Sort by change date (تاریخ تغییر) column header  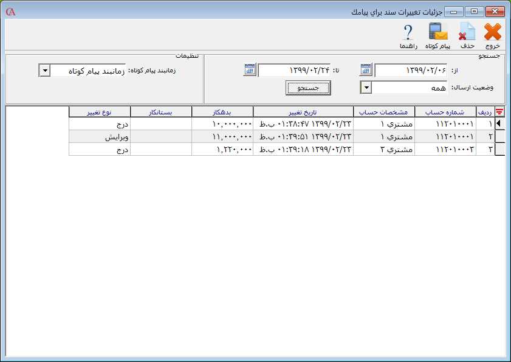coord(303,112)
